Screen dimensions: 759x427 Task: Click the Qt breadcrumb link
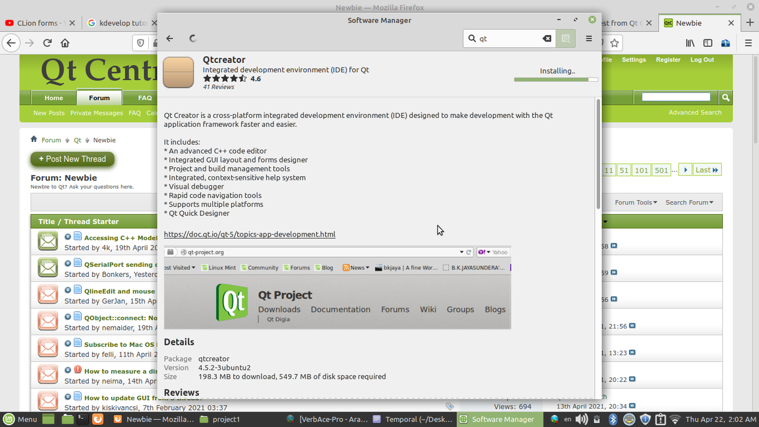77,140
